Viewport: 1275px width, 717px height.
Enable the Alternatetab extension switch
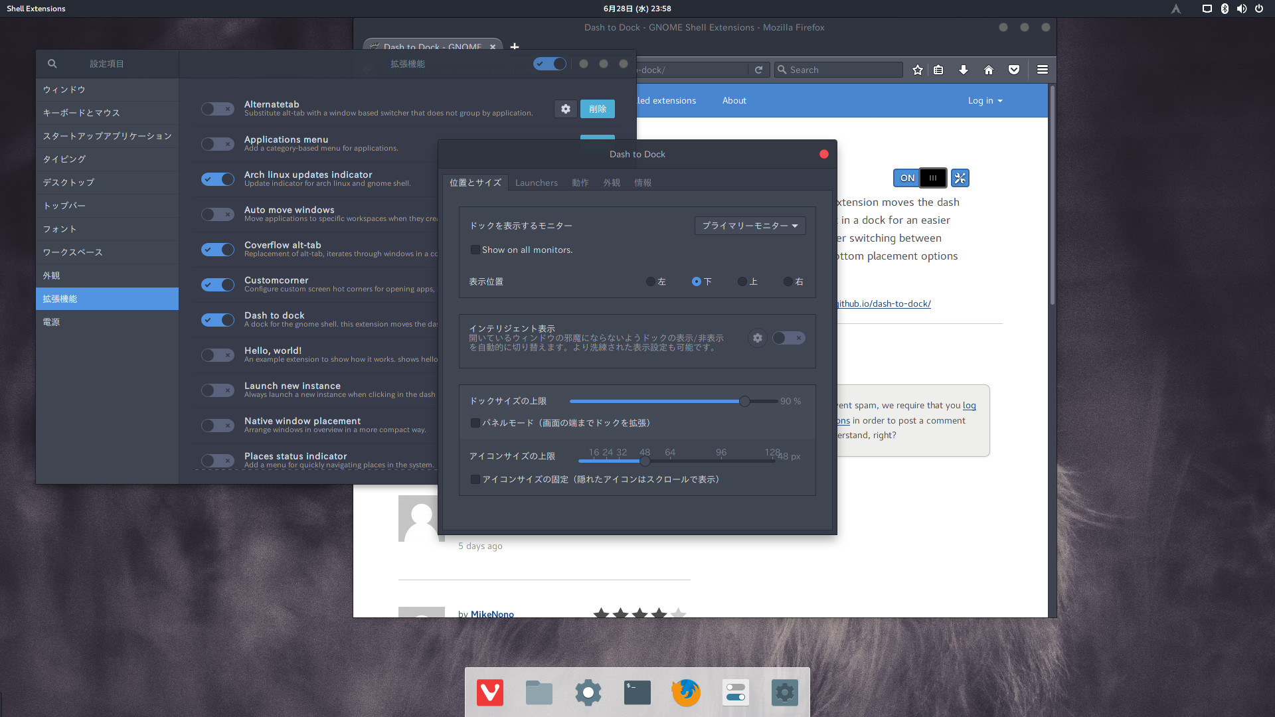point(218,109)
